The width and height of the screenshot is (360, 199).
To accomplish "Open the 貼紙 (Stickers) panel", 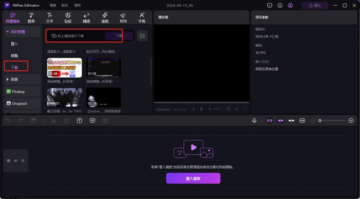I will coord(68,17).
